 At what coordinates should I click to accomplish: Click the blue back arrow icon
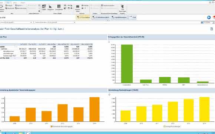(209, 17)
